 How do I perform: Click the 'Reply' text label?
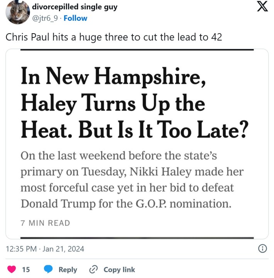pos(68,270)
